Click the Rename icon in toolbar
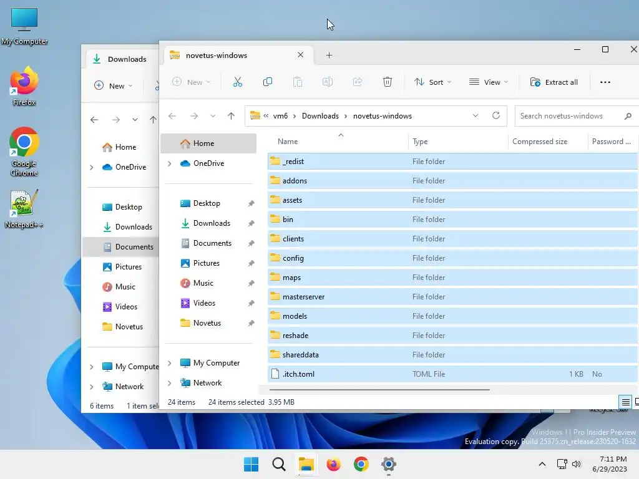The image size is (639, 479). tap(328, 82)
